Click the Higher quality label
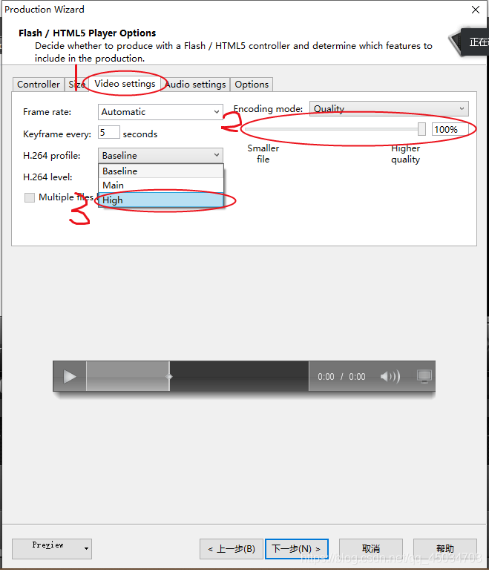Image resolution: width=489 pixels, height=572 pixels. pos(405,154)
